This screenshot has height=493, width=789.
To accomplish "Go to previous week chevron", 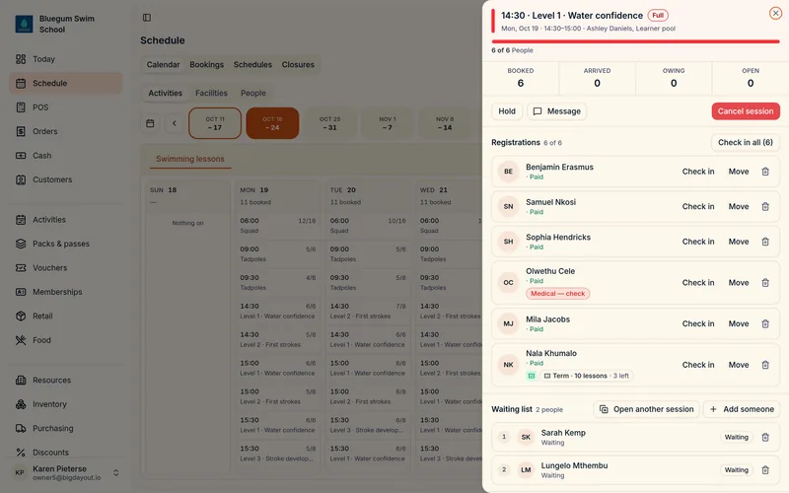I will point(175,123).
